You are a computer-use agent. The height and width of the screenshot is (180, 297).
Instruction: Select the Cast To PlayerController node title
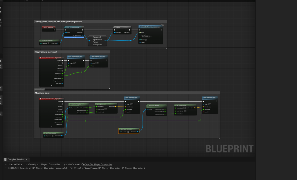coord(74,27)
